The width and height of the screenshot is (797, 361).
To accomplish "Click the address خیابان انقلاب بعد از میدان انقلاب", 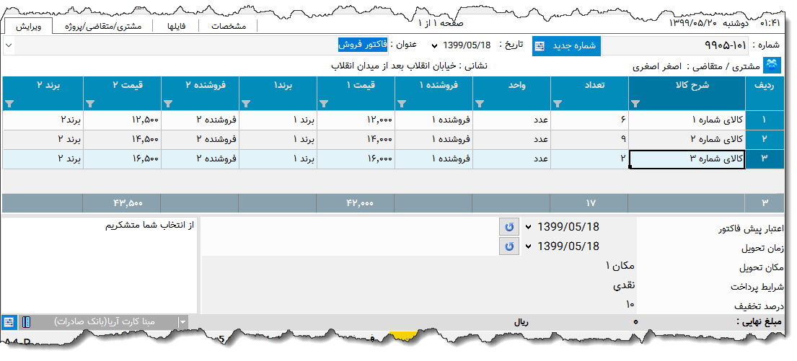I will [x=392, y=66].
